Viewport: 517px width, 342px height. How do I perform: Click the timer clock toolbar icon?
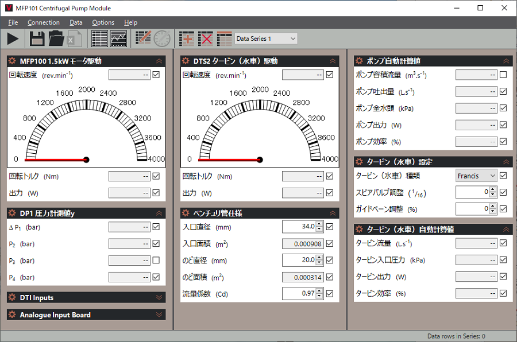click(162, 39)
